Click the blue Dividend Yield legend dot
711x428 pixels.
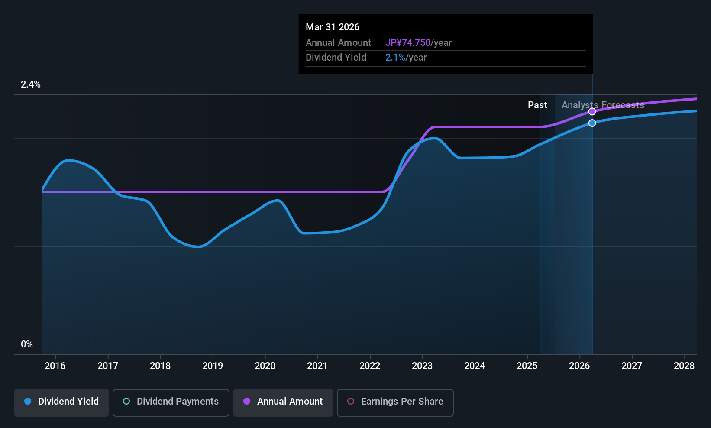coord(28,401)
